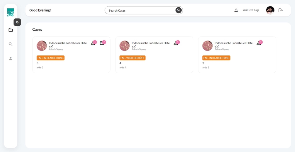
Task: Click FALL IN BEARBEITUNG badge on akte 5
Action: pyautogui.click(x=51, y=58)
